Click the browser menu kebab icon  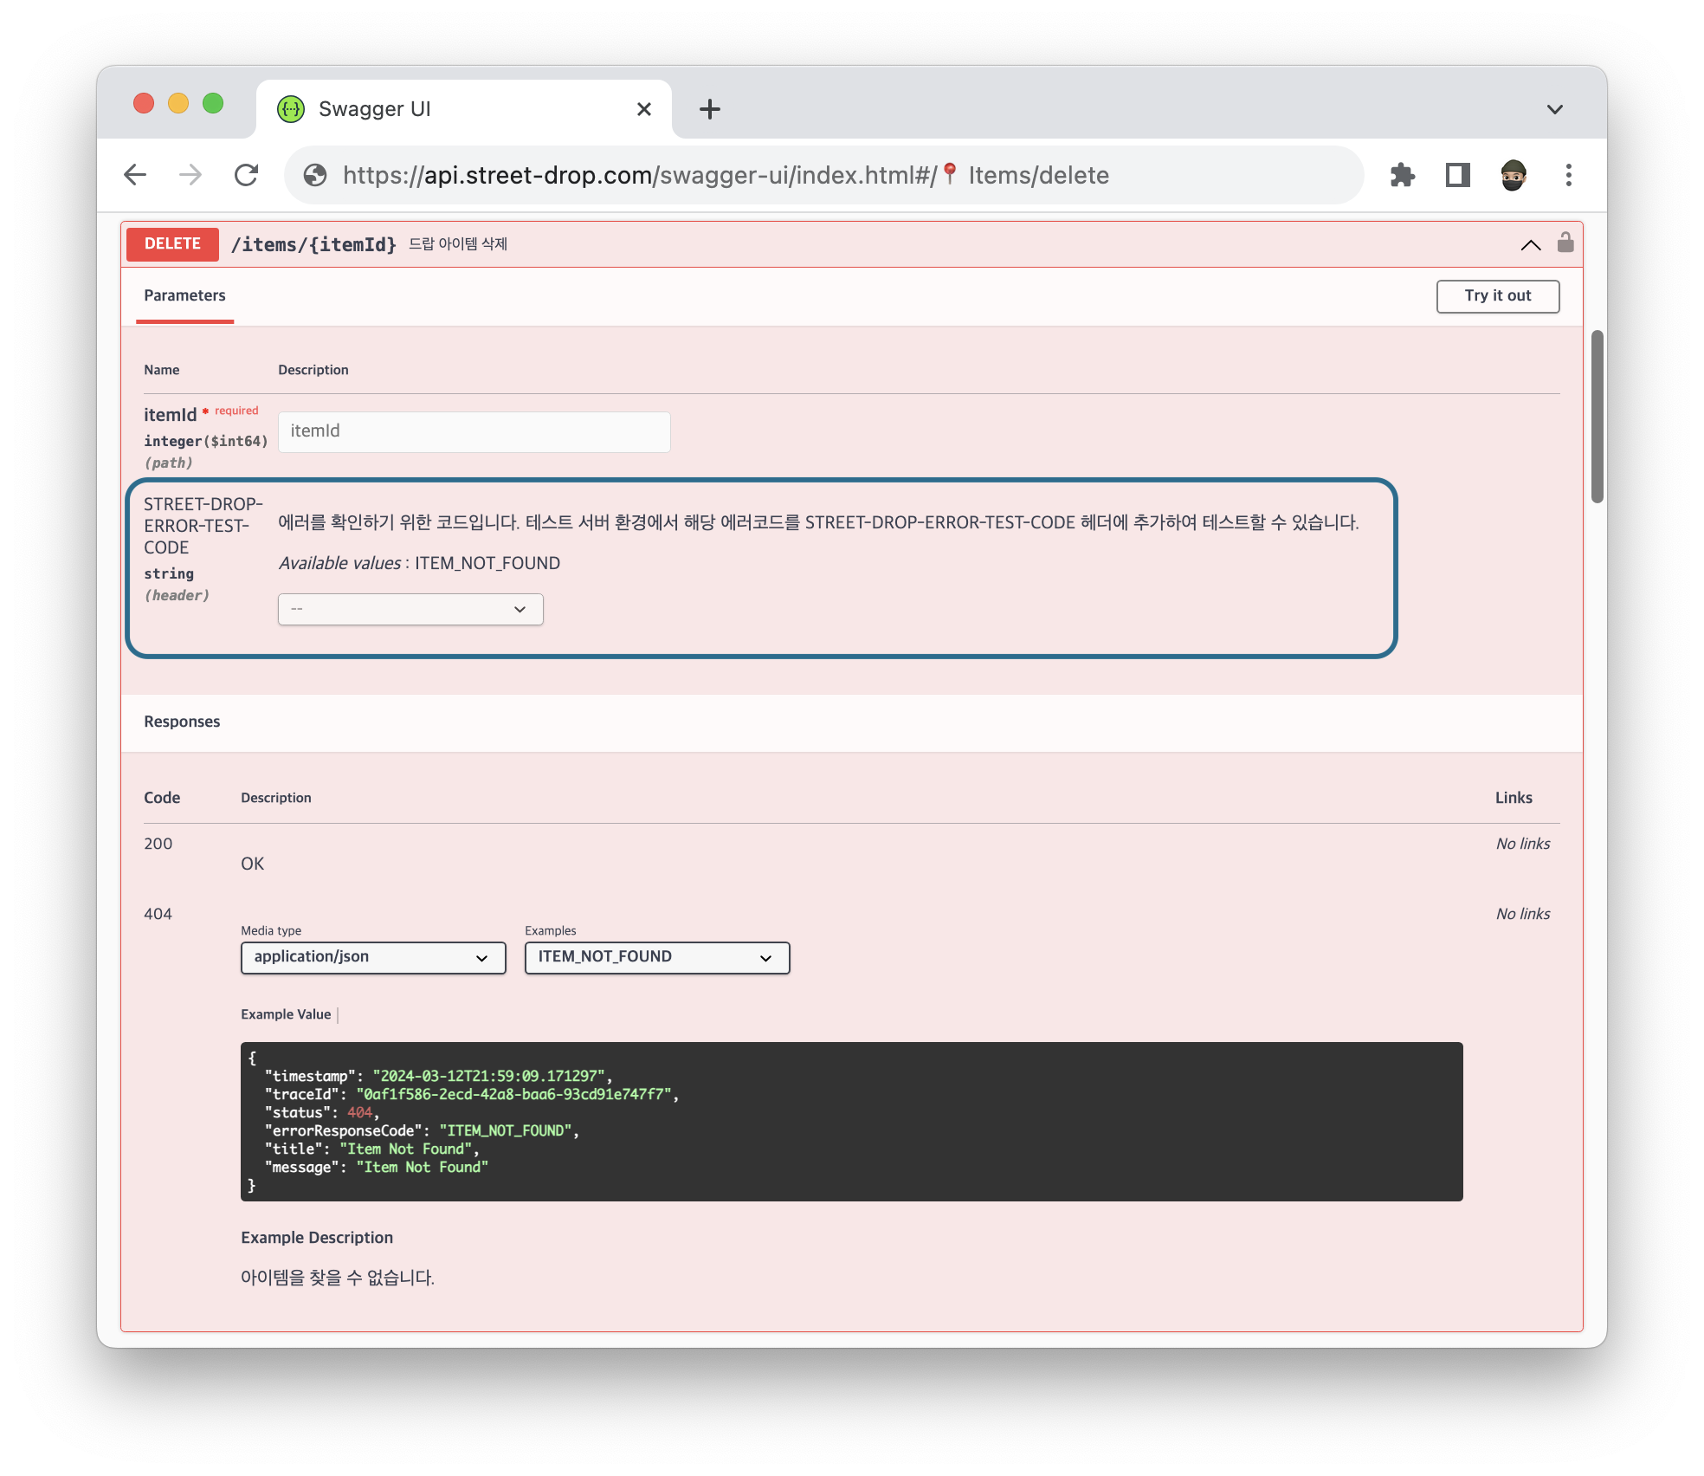click(1568, 174)
